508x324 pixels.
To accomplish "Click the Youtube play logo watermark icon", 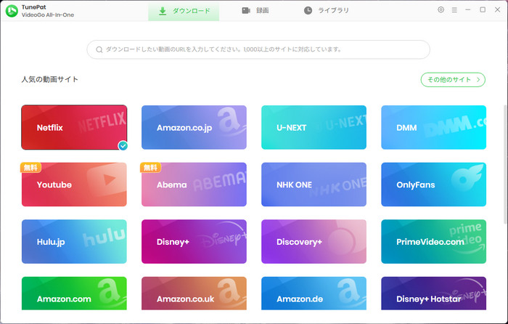I will click(x=106, y=179).
